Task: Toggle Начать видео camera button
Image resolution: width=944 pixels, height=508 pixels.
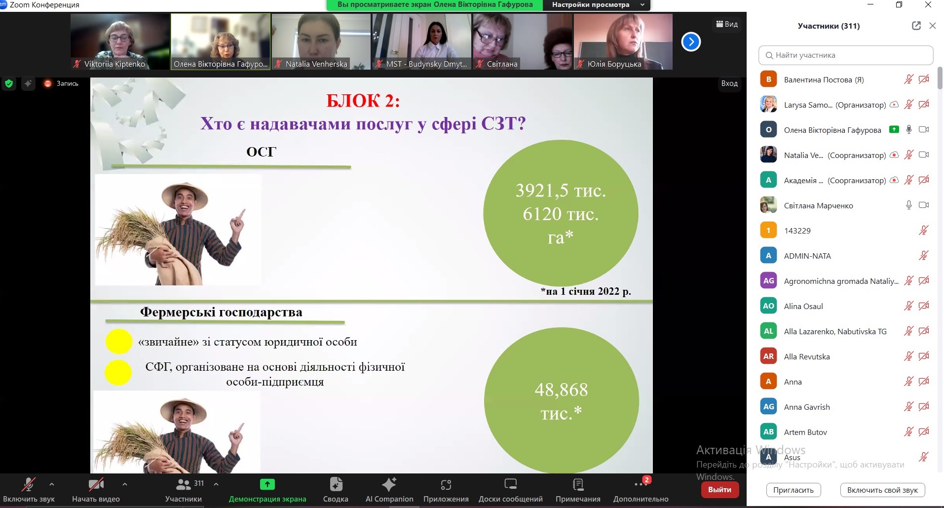Action: click(96, 485)
